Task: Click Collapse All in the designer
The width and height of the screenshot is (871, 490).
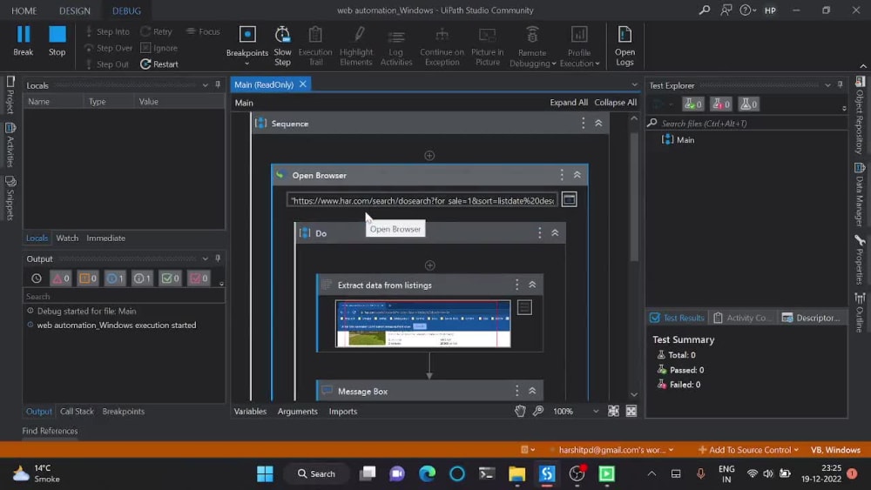Action: click(x=616, y=103)
